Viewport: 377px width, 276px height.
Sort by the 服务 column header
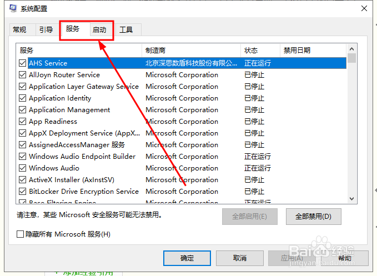pyautogui.click(x=79, y=50)
